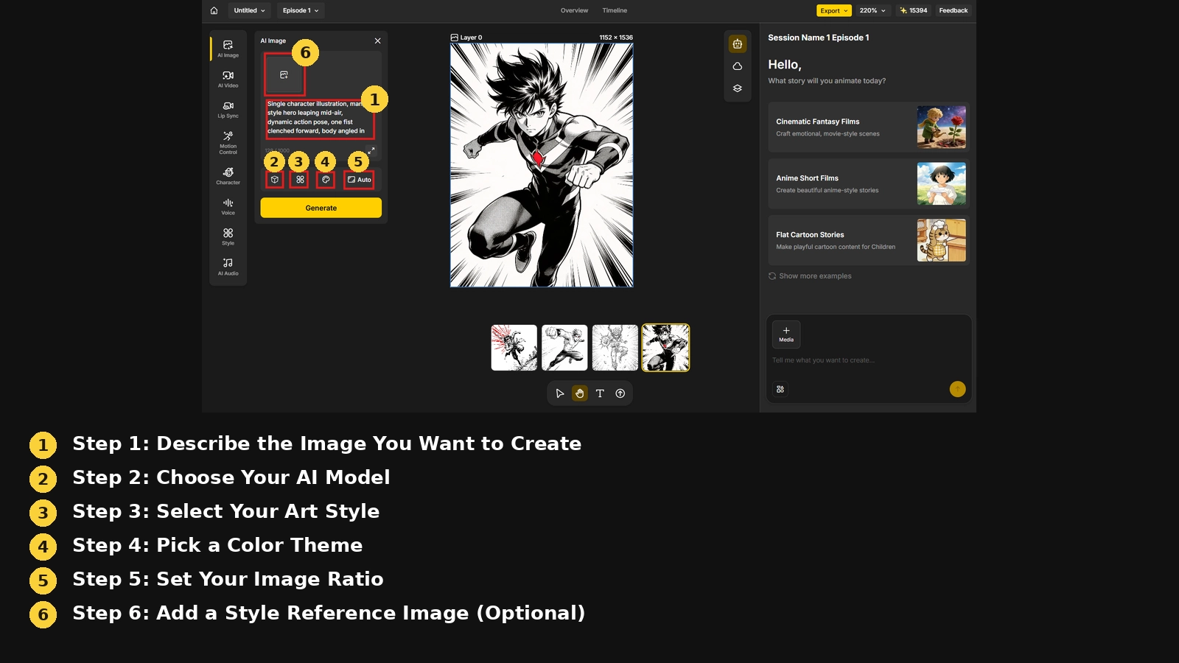Open the Export dropdown
The image size is (1179, 663).
click(x=834, y=10)
